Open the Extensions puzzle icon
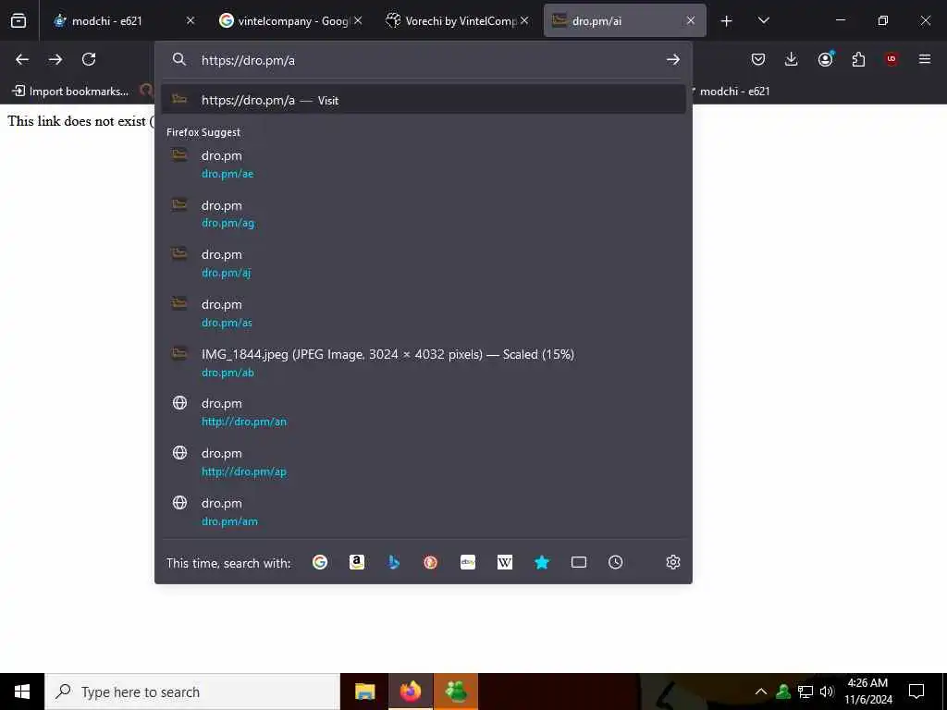 coord(858,59)
